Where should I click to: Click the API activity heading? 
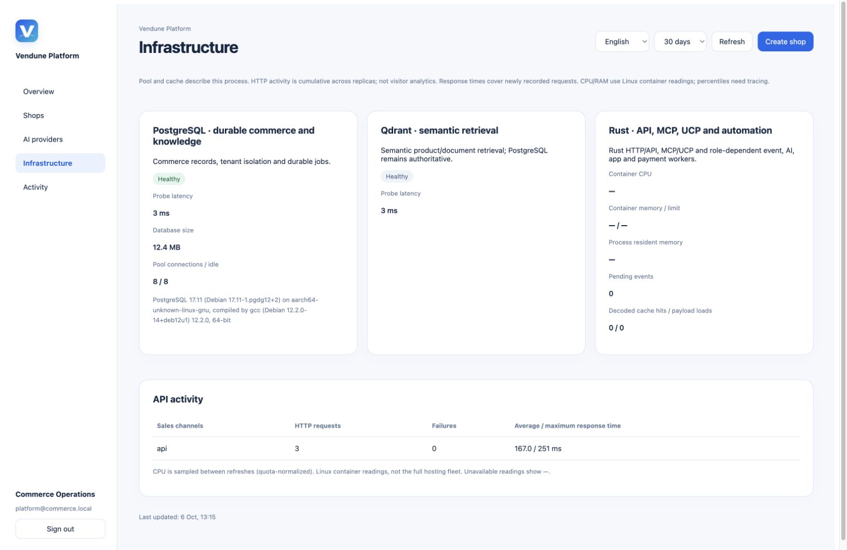(x=178, y=399)
